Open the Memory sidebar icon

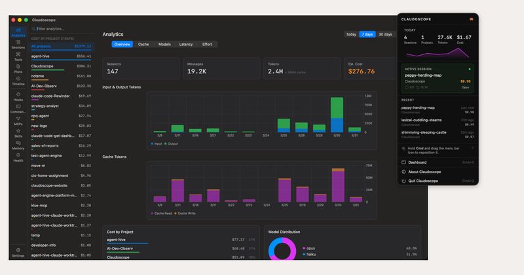click(x=18, y=145)
